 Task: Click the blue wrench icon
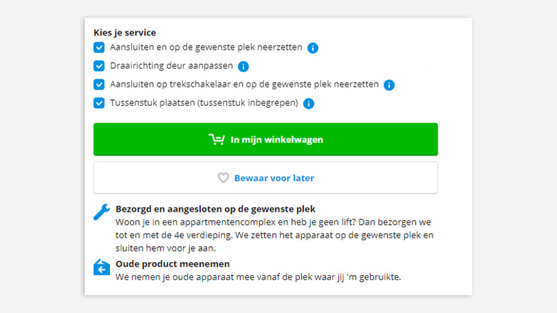[101, 212]
